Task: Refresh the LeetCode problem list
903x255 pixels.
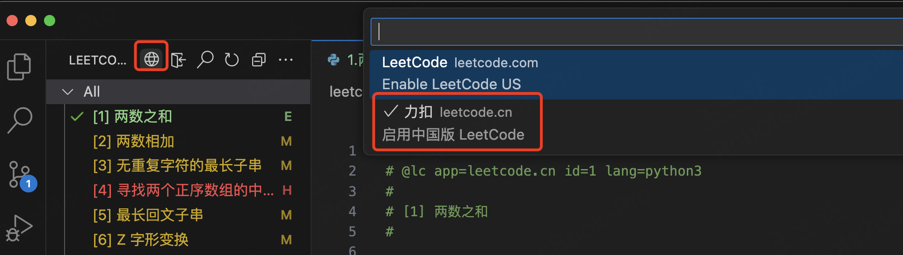Action: 232,60
